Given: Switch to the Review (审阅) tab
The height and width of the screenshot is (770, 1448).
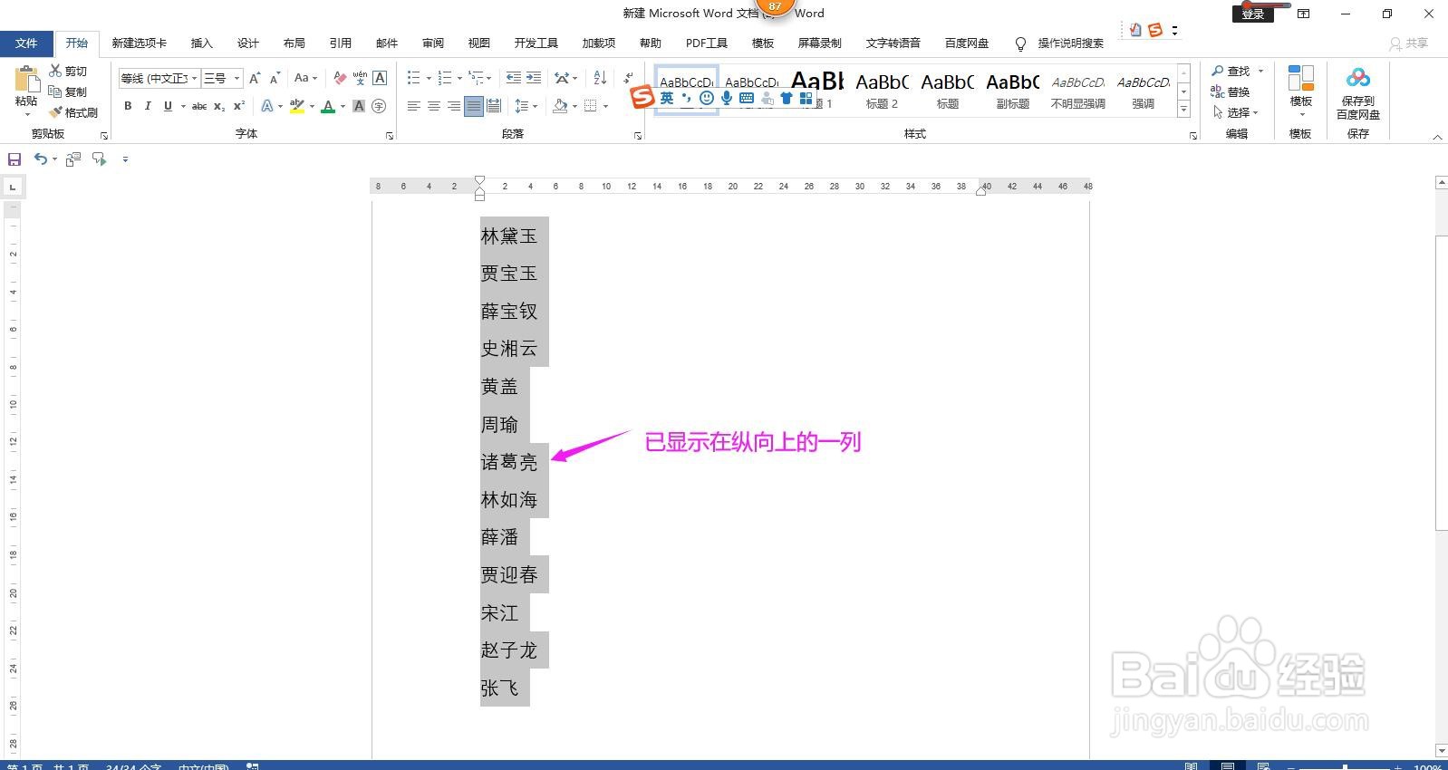Looking at the screenshot, I should coord(432,43).
